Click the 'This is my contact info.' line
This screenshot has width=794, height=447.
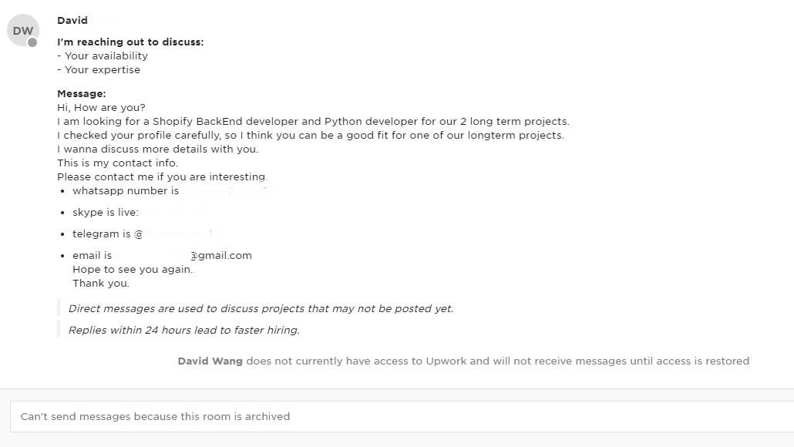[x=117, y=163]
